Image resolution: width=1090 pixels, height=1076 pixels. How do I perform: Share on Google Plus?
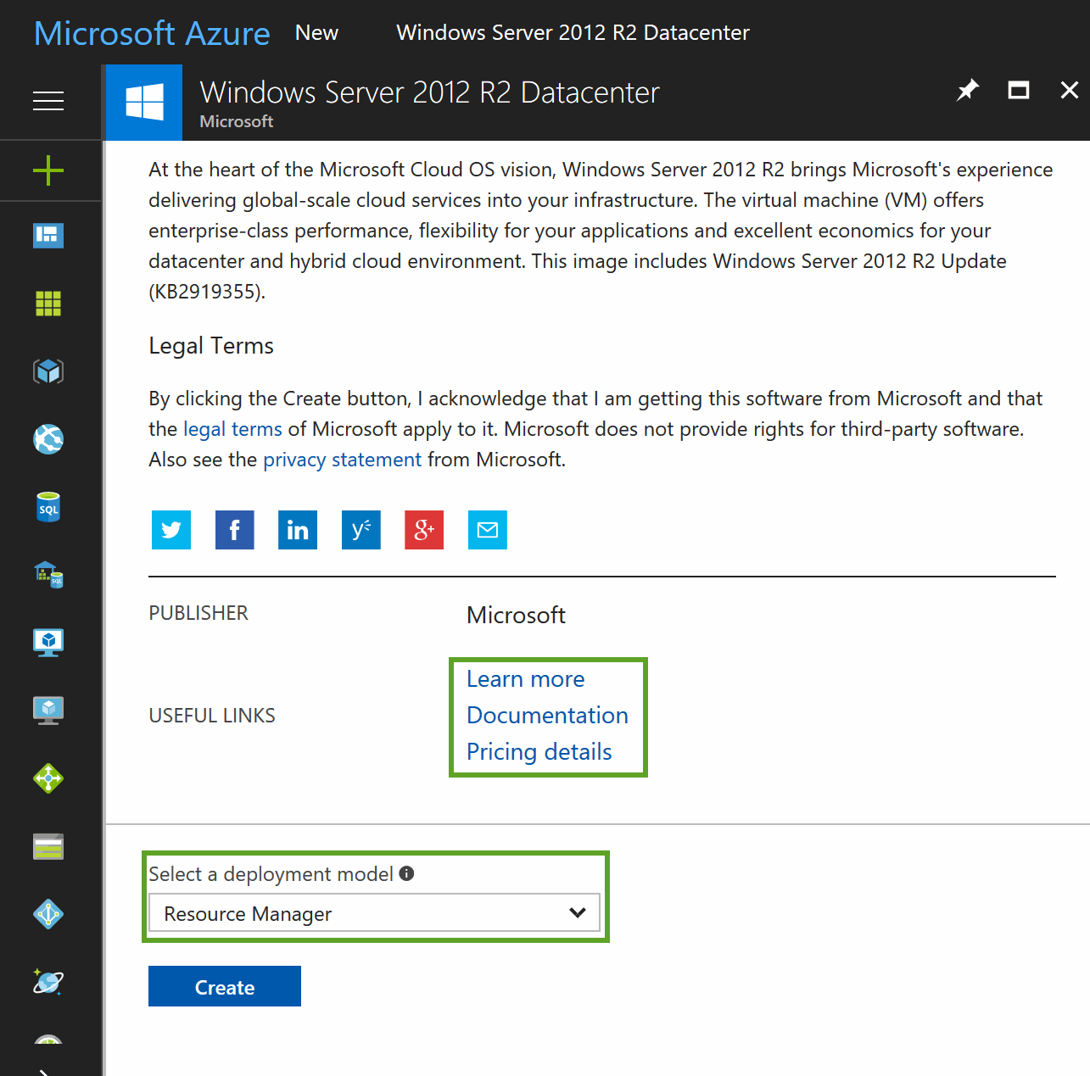[x=424, y=530]
